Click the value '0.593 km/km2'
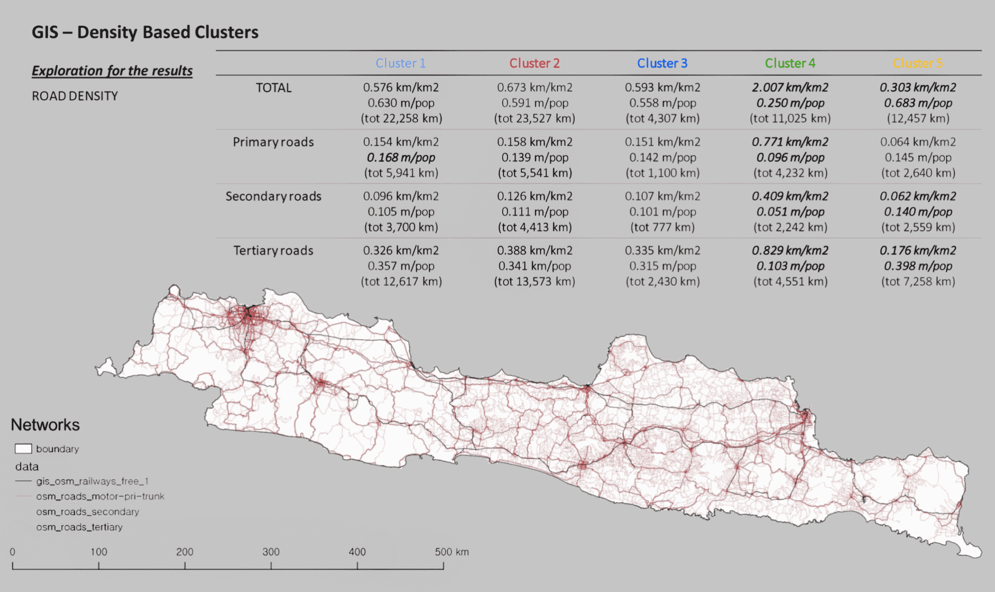This screenshot has width=995, height=592. (x=663, y=88)
